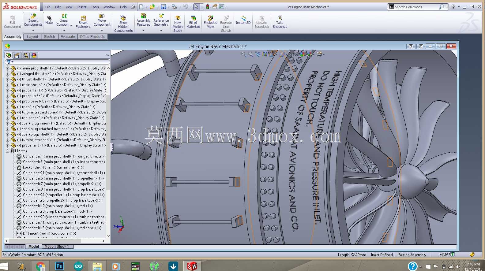Select the Coincident21 mate
Viewport: 485px width, 271px height.
point(61,173)
